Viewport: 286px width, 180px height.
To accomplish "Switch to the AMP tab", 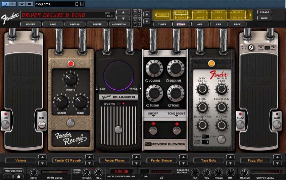I will coord(200,24).
